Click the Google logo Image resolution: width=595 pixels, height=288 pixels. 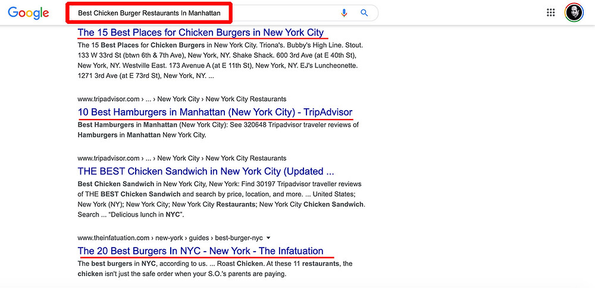click(x=29, y=13)
